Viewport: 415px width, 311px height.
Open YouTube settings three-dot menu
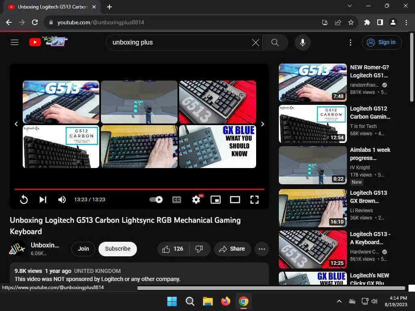coord(351,42)
